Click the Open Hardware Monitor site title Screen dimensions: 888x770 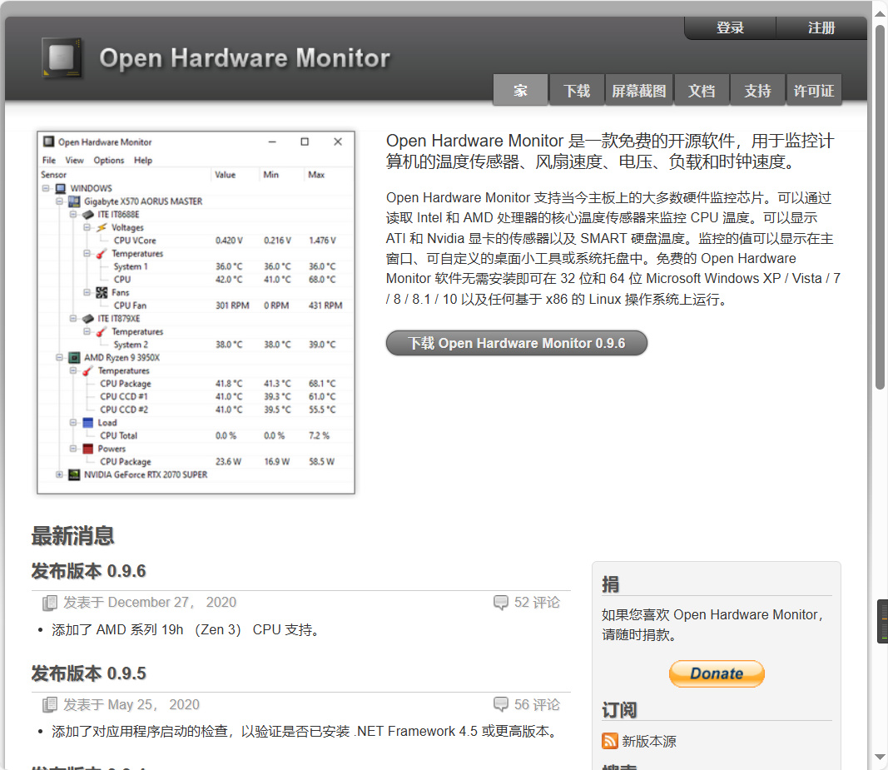(245, 57)
